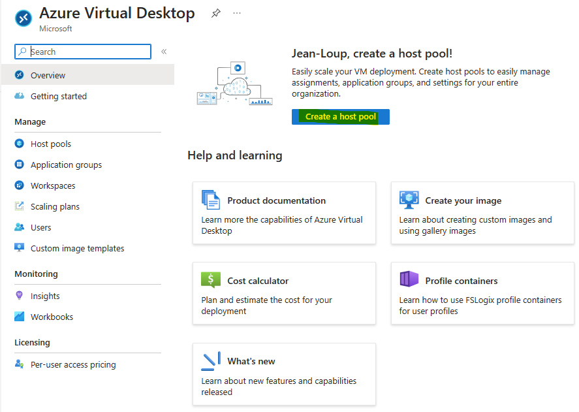Open the Profile containers card

482,293
